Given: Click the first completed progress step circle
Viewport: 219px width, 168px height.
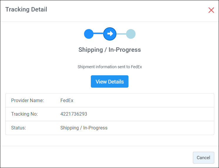Looking at the screenshot, I should click(x=89, y=34).
